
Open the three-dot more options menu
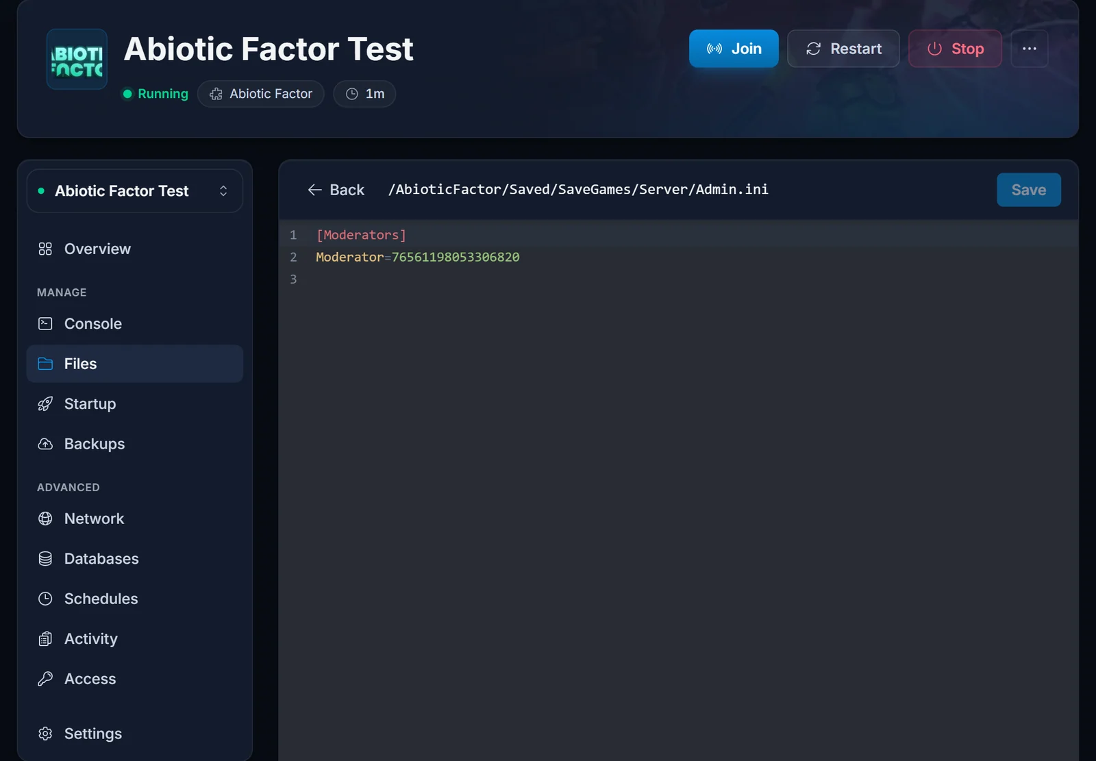(1030, 49)
